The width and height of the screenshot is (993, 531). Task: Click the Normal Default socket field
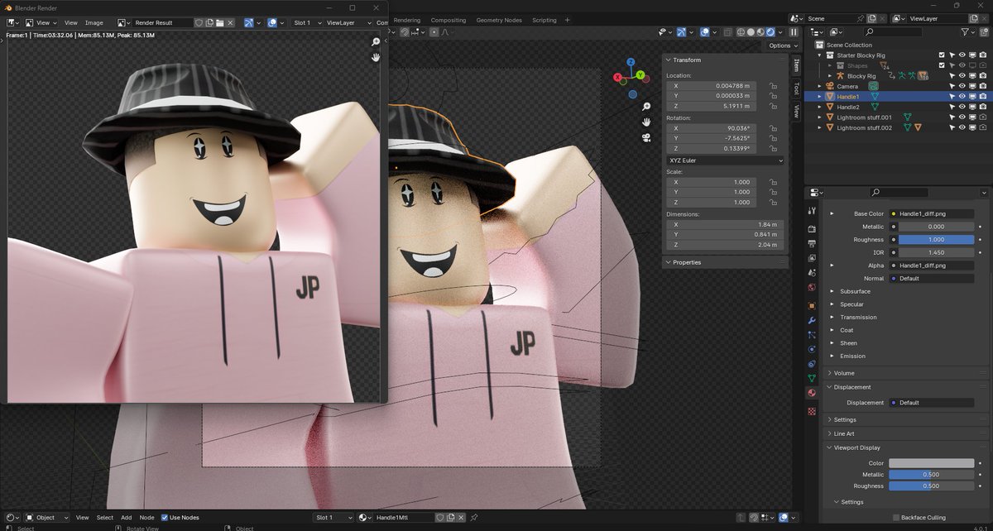point(933,279)
